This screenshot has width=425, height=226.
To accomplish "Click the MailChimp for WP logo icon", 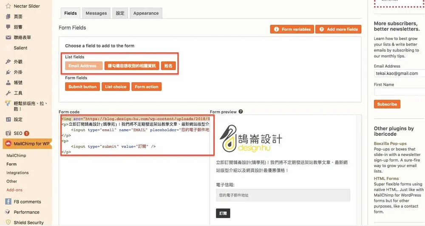I will coord(8,144).
